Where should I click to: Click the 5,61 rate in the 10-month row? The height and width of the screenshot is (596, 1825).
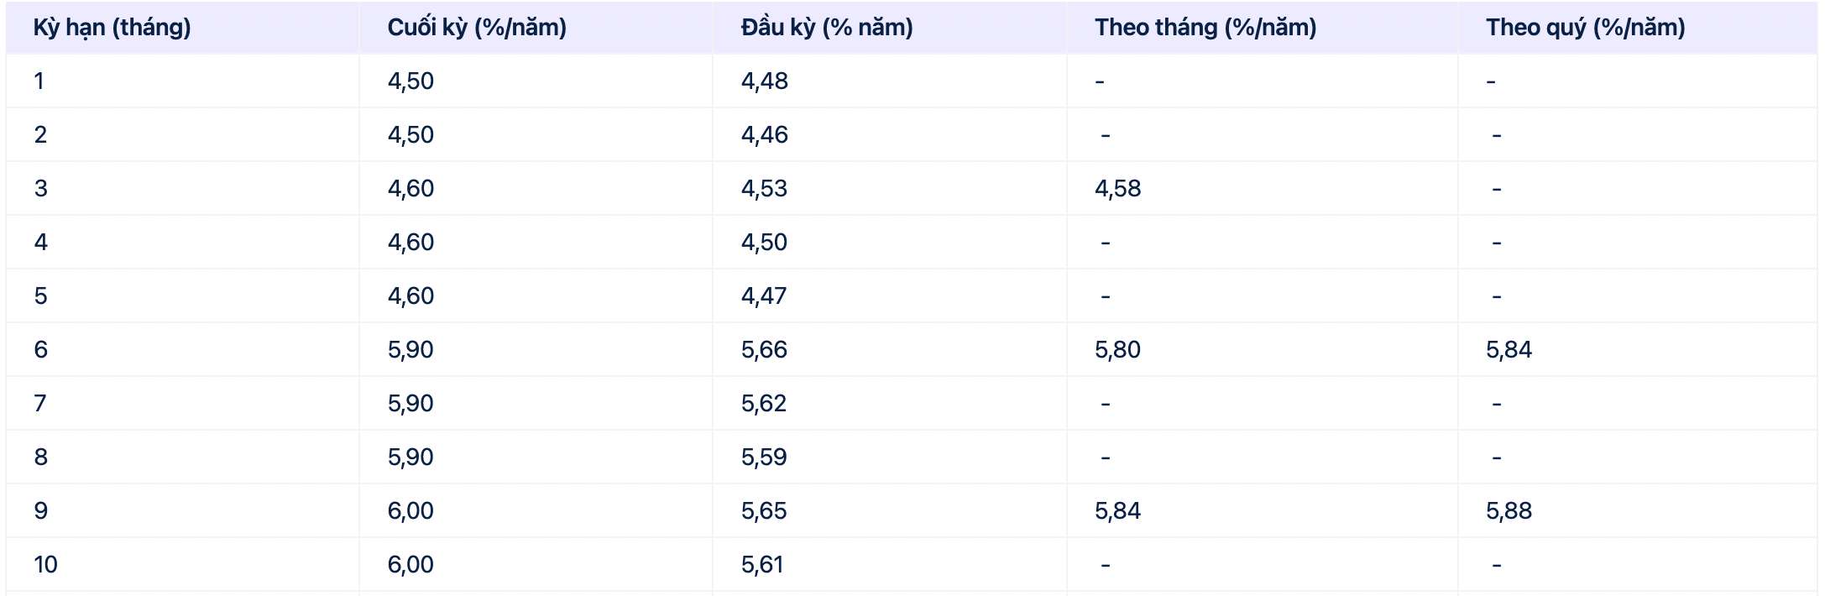click(761, 565)
